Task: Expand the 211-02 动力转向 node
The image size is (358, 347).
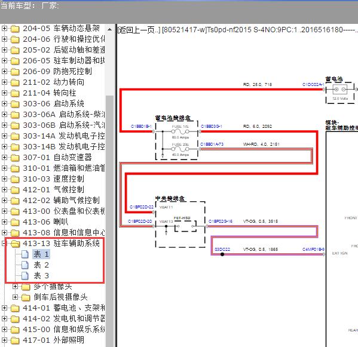Action: [x=4, y=82]
